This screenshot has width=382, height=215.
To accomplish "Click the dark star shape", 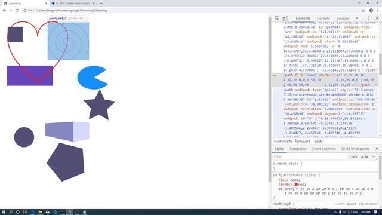I will (99, 106).
